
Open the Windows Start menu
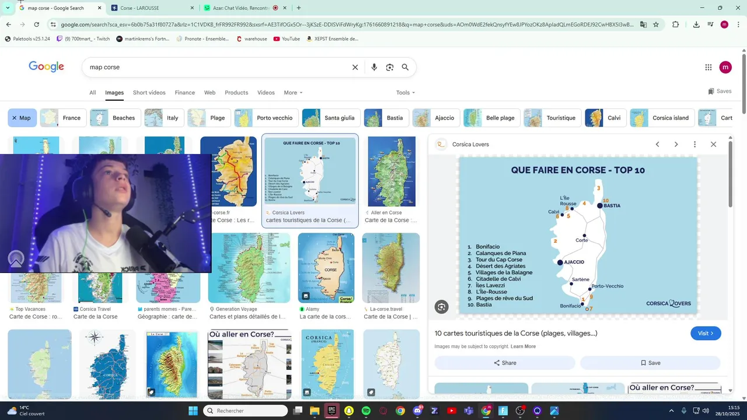click(193, 411)
